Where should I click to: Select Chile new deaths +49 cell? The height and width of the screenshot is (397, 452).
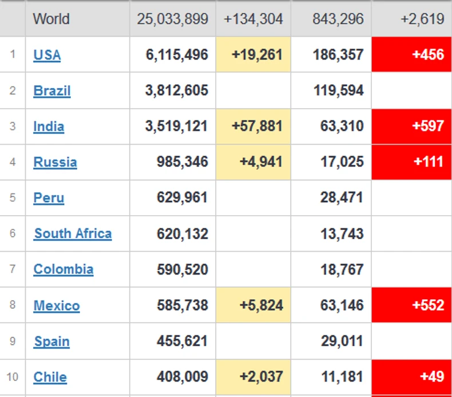411,377
